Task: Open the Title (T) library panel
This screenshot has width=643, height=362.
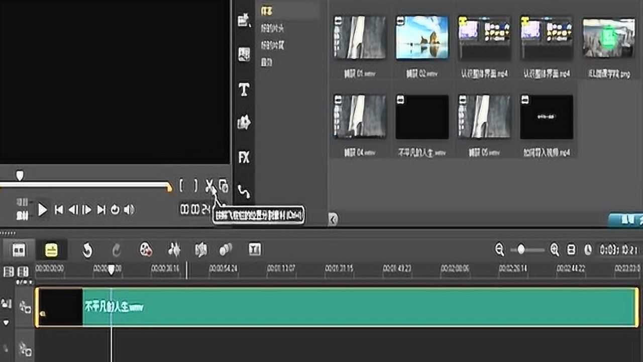Action: click(x=244, y=89)
